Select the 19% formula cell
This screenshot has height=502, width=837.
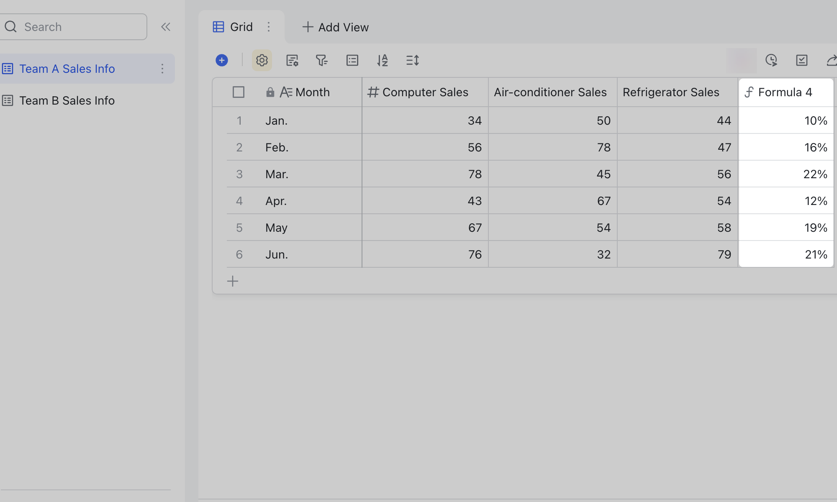pos(786,228)
